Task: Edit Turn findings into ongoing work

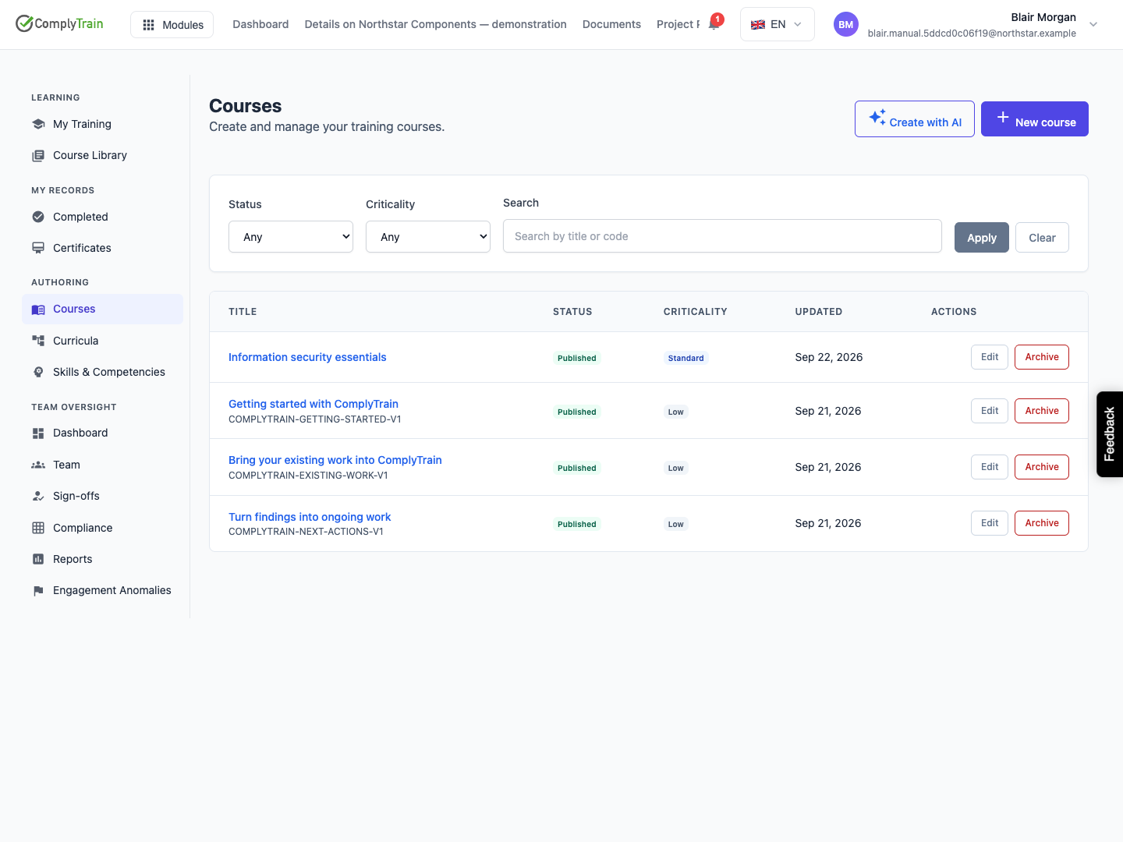Action: coord(990,523)
